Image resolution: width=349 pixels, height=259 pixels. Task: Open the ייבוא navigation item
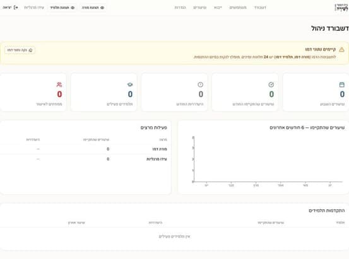pyautogui.click(x=218, y=8)
